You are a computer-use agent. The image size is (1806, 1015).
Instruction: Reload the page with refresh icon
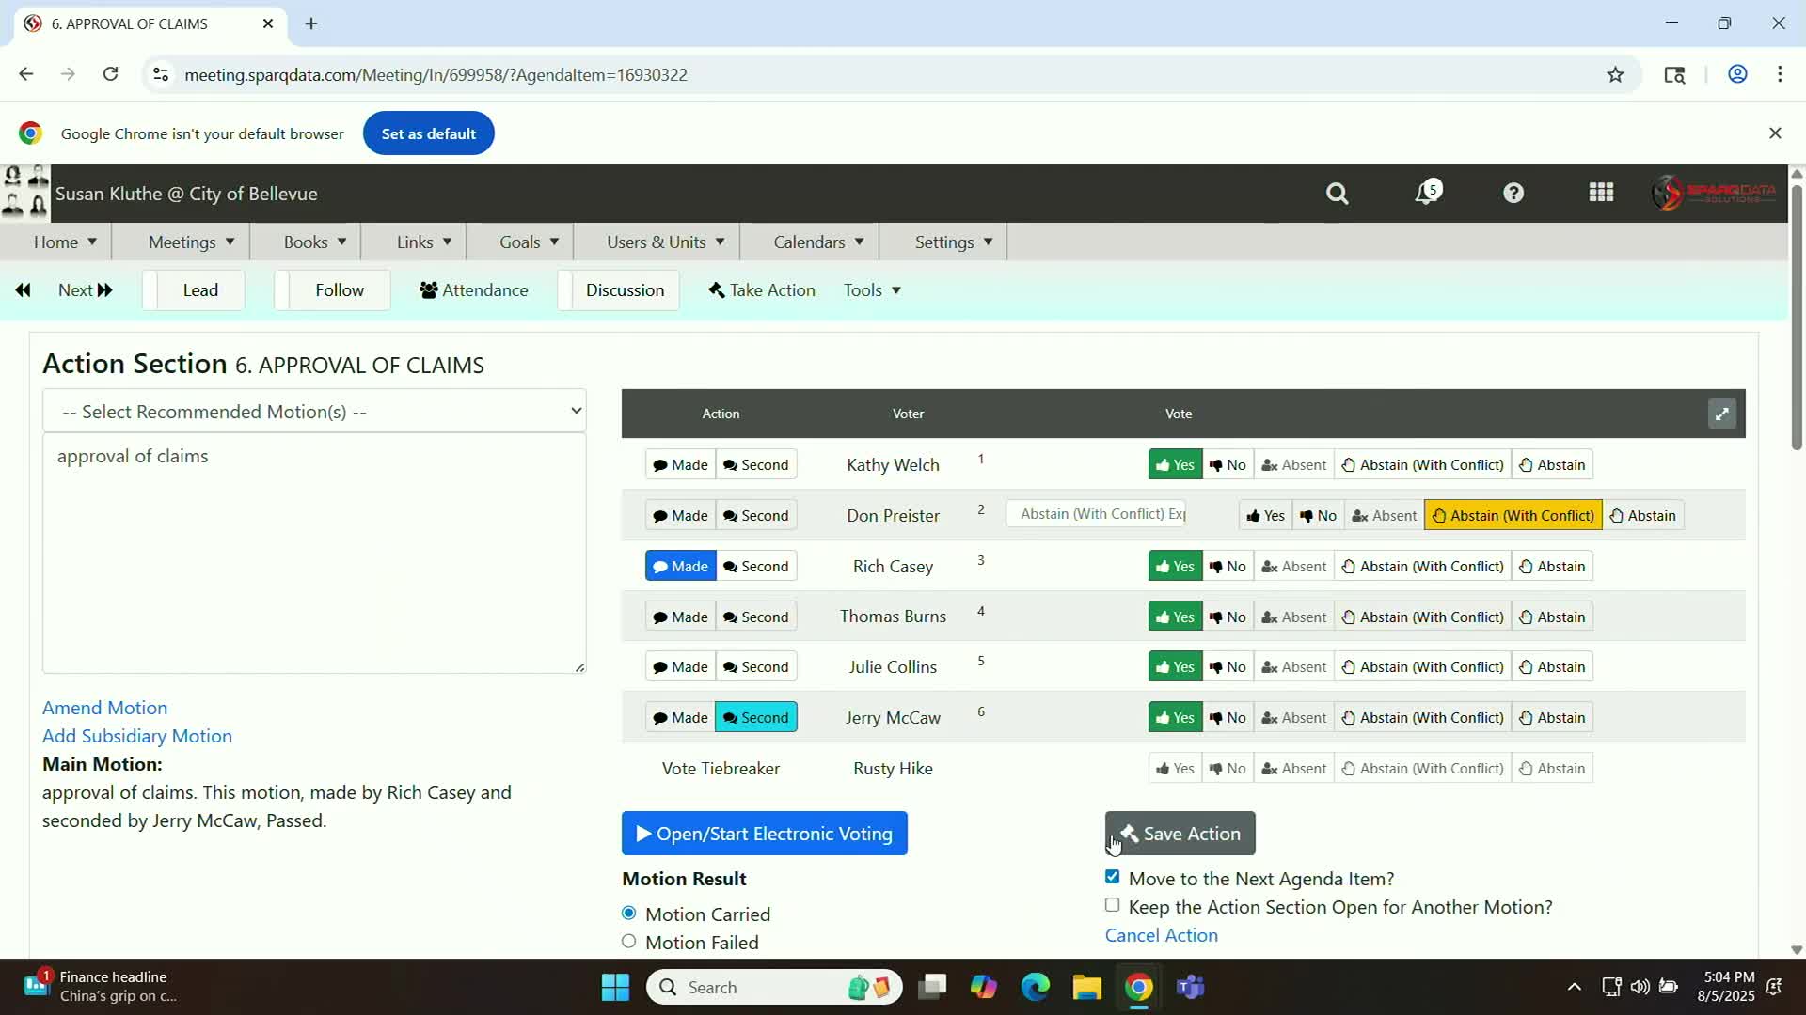coord(110,74)
